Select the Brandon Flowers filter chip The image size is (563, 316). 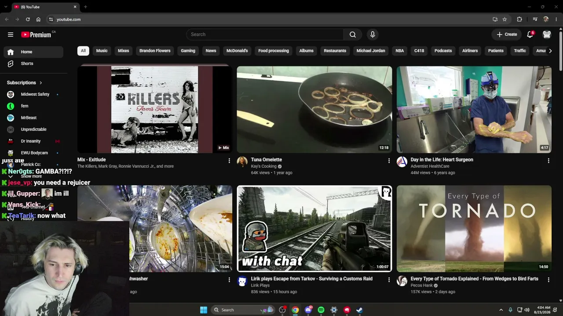155,51
